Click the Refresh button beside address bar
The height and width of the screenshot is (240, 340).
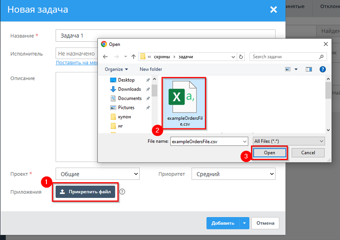(x=241, y=57)
